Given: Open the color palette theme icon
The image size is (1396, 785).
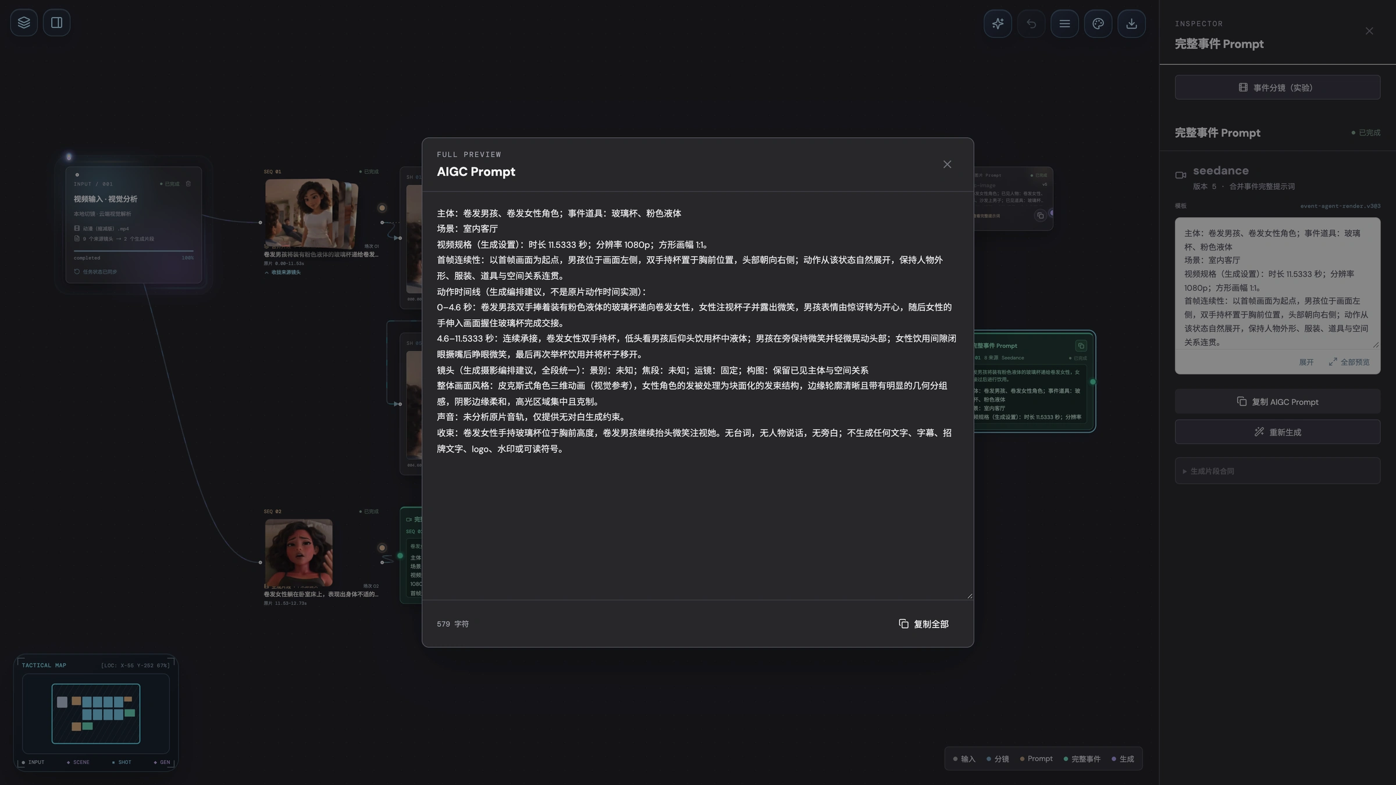Looking at the screenshot, I should pos(1098,24).
